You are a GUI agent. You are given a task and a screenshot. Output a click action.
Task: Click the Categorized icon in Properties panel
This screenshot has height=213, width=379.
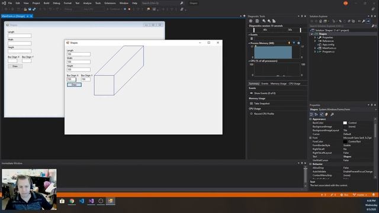(x=311, y=114)
